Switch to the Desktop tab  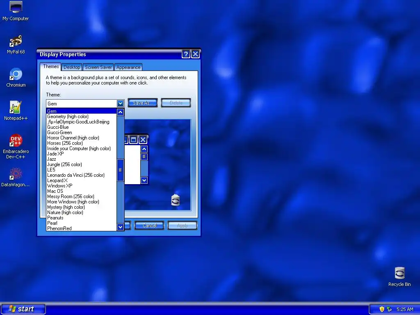pos(72,67)
